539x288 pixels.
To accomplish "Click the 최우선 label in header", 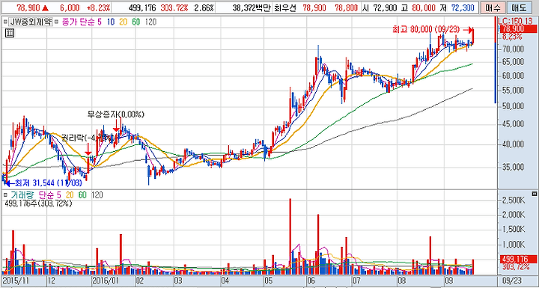I will (284, 7).
